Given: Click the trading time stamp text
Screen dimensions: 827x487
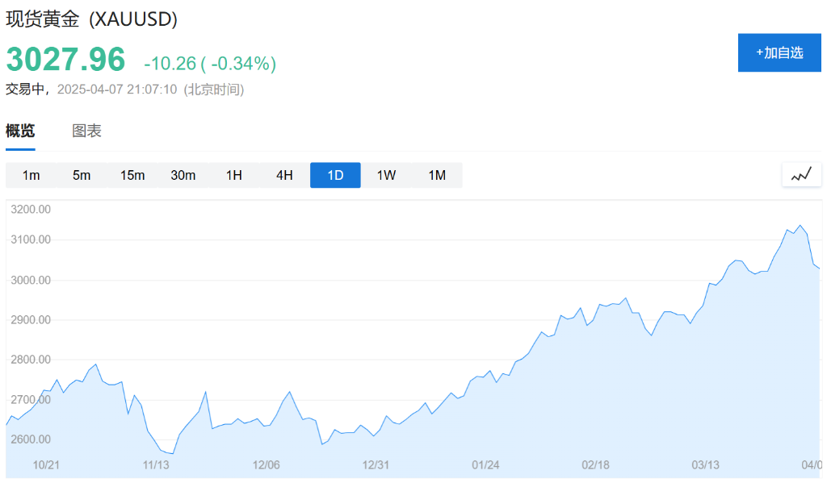Looking at the screenshot, I should coord(124,89).
